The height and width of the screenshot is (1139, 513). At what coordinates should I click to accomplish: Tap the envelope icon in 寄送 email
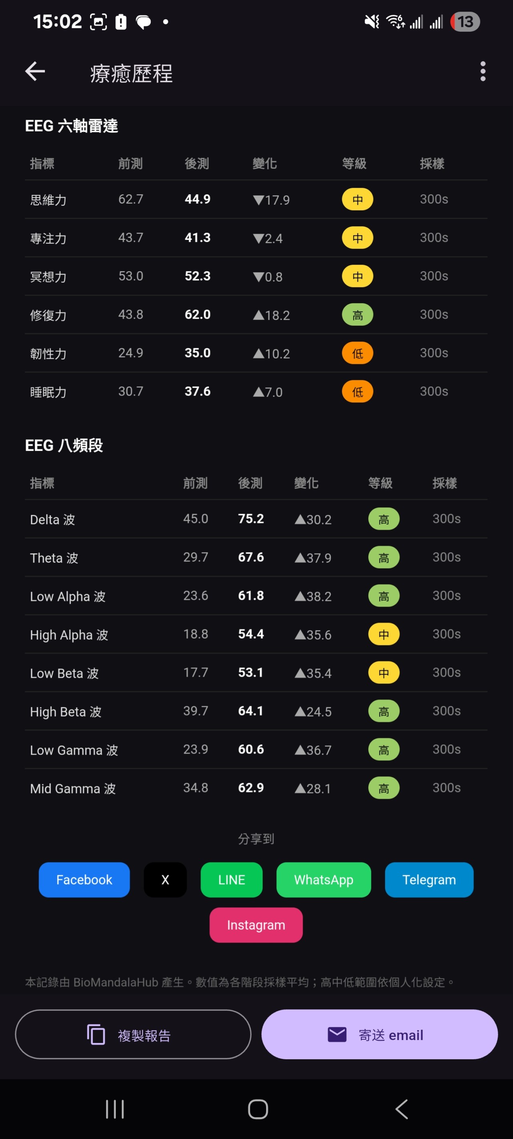point(337,1034)
